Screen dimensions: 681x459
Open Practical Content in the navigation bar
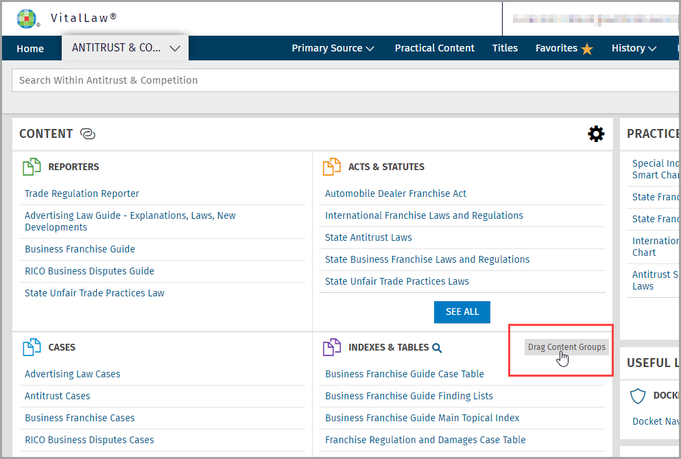tap(434, 48)
